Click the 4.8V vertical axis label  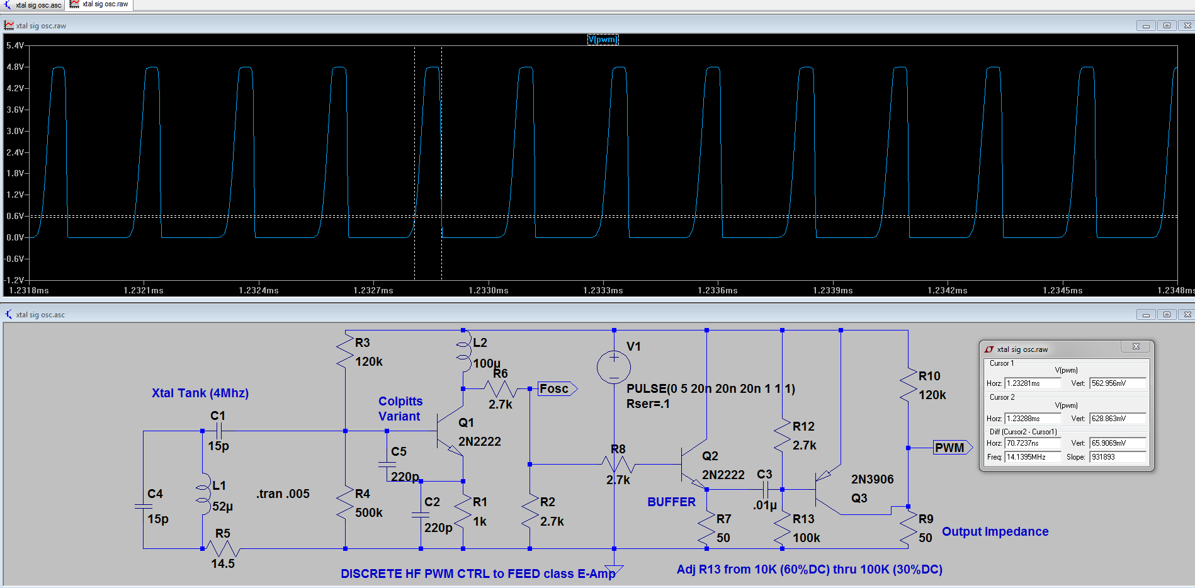tap(15, 67)
